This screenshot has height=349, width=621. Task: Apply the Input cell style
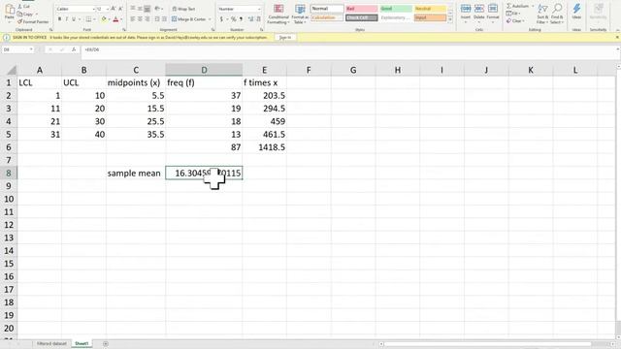430,17
